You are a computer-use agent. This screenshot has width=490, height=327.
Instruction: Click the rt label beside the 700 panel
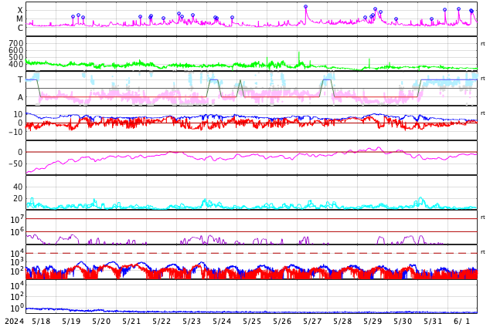[x=483, y=44]
